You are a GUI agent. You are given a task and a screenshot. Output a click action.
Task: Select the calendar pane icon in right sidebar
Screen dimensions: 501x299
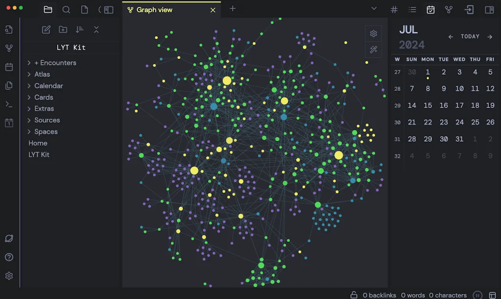click(x=431, y=10)
